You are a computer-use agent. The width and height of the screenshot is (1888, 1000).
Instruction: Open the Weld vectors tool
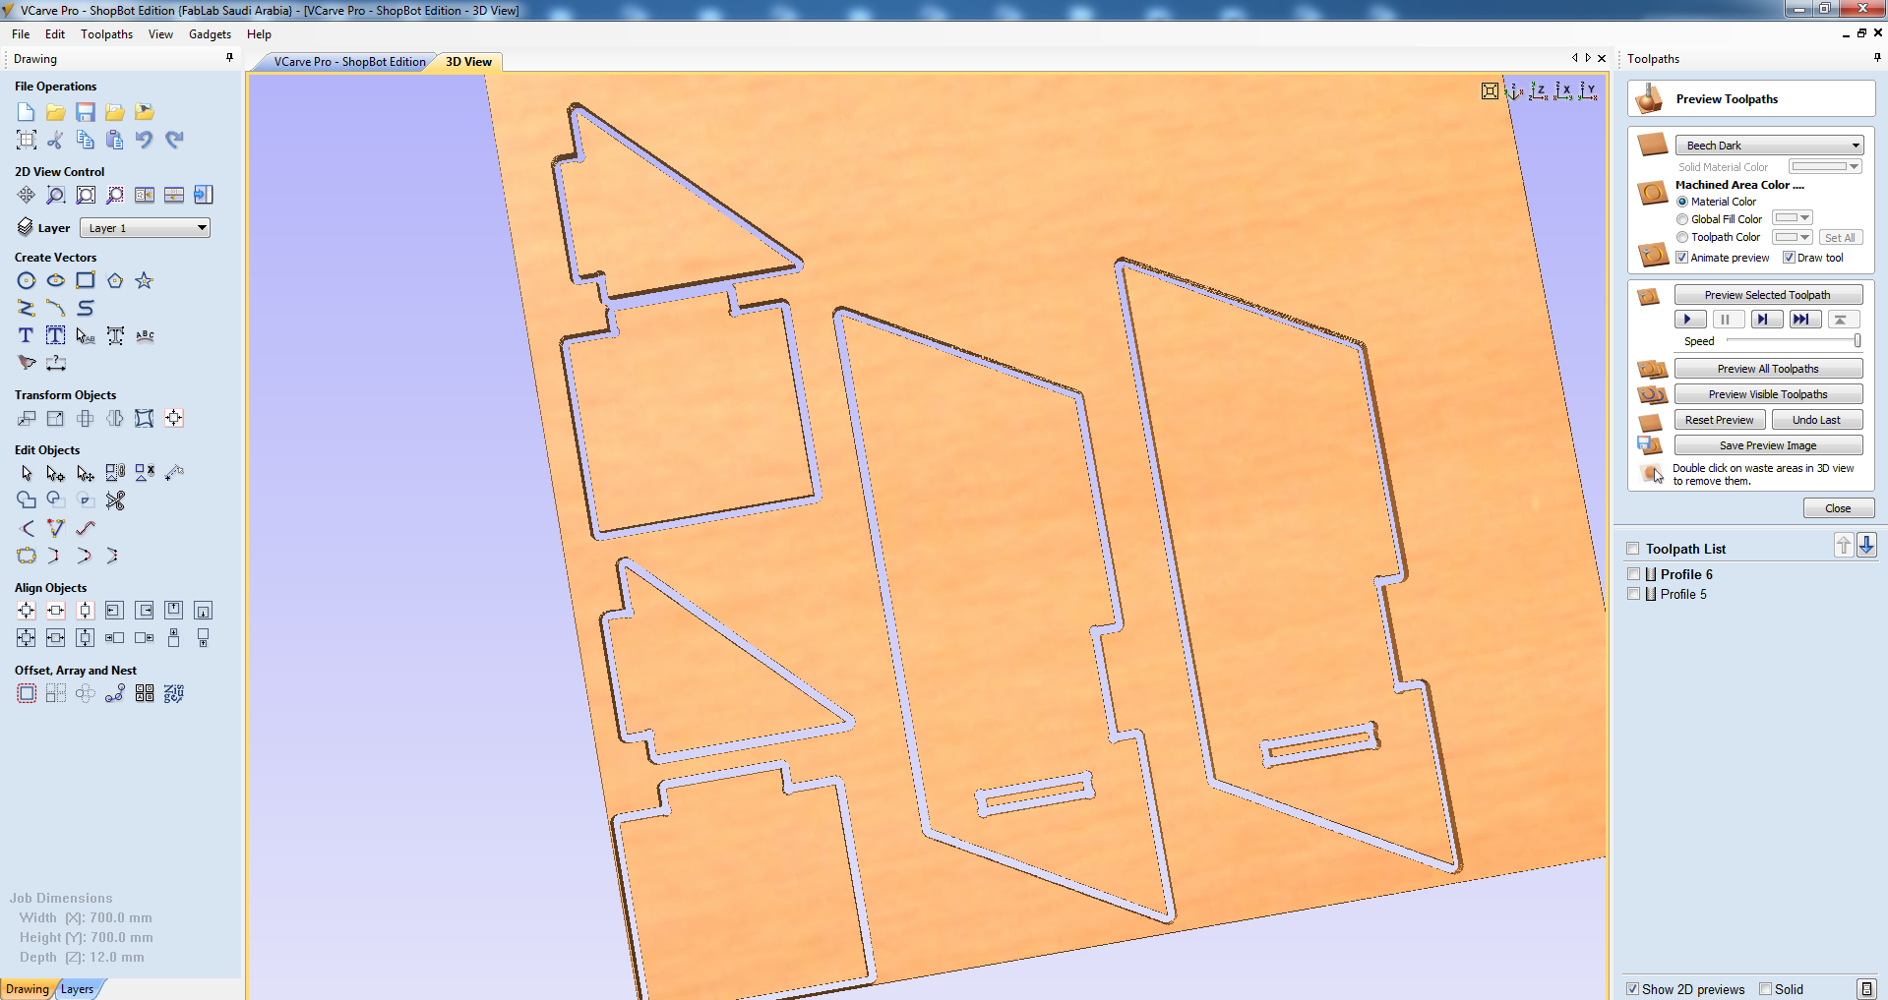pyautogui.click(x=27, y=500)
